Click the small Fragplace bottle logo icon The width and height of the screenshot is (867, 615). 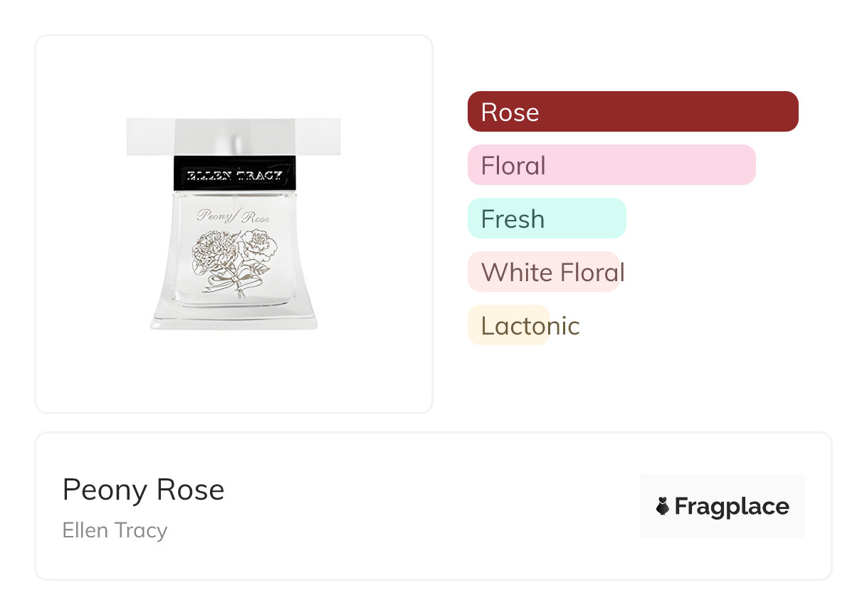(x=663, y=506)
